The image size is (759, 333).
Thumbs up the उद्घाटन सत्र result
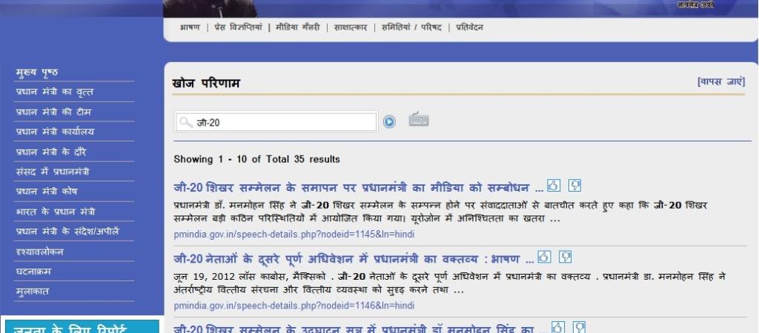558,327
